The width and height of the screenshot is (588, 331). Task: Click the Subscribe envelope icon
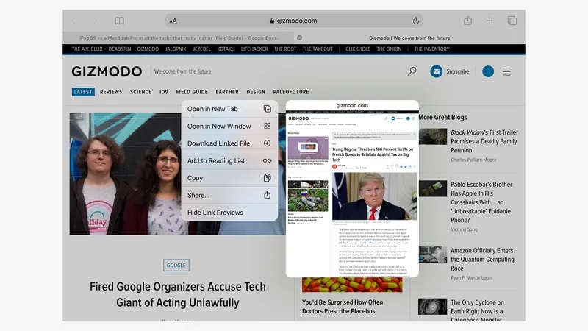click(436, 71)
